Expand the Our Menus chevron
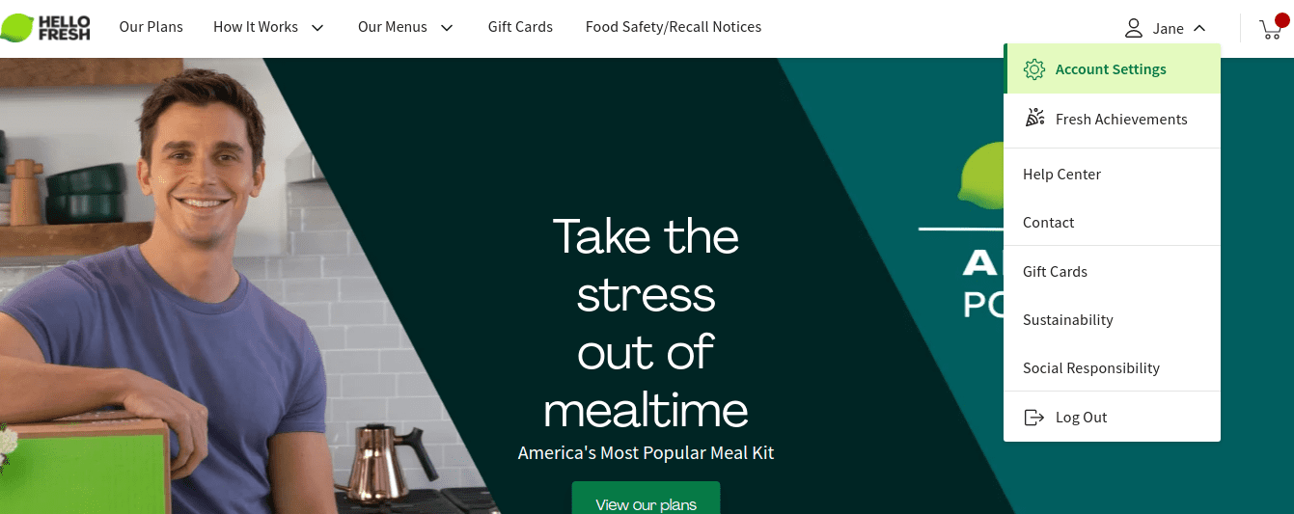 (447, 28)
